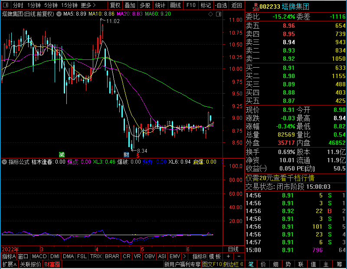
Task: Click the 返回 back button
Action: 236,5
